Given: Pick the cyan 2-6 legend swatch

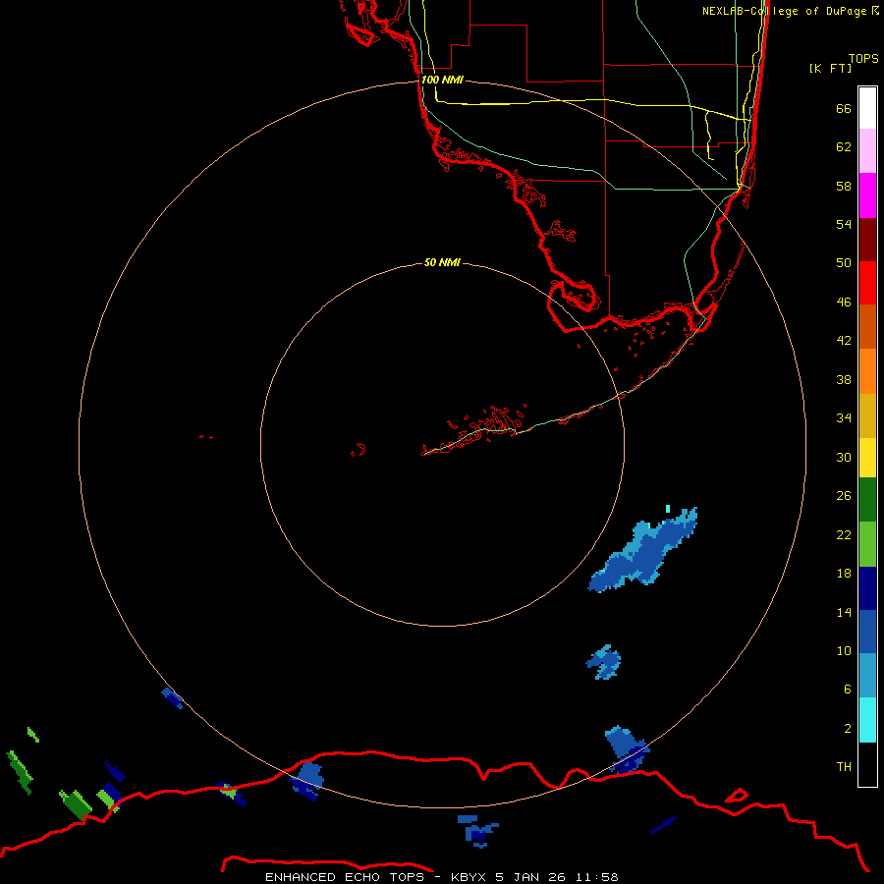Looking at the screenshot, I should tap(867, 720).
